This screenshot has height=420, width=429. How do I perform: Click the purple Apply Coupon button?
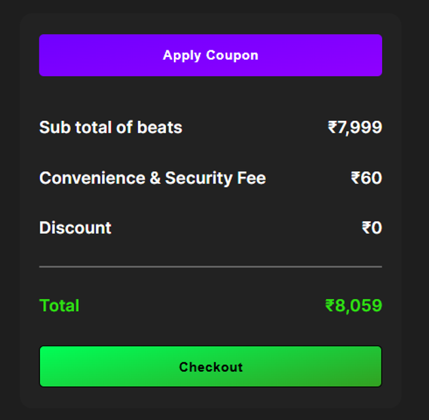click(210, 55)
